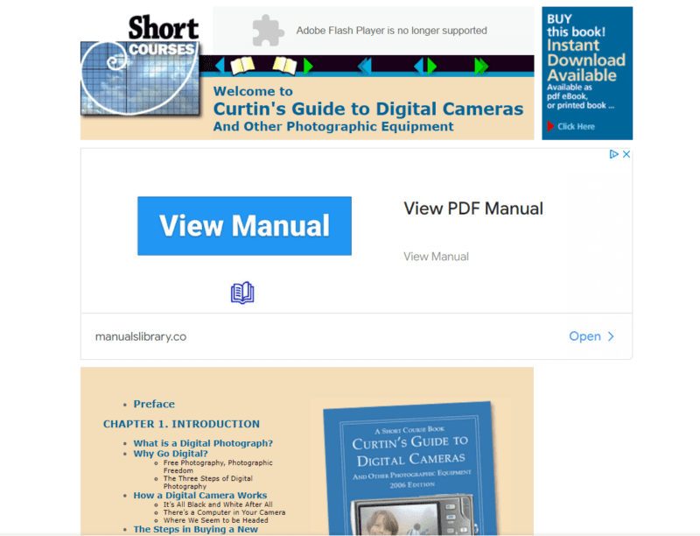
Task: Click the first open-book icon in navigation bar
Action: pyautogui.click(x=242, y=66)
